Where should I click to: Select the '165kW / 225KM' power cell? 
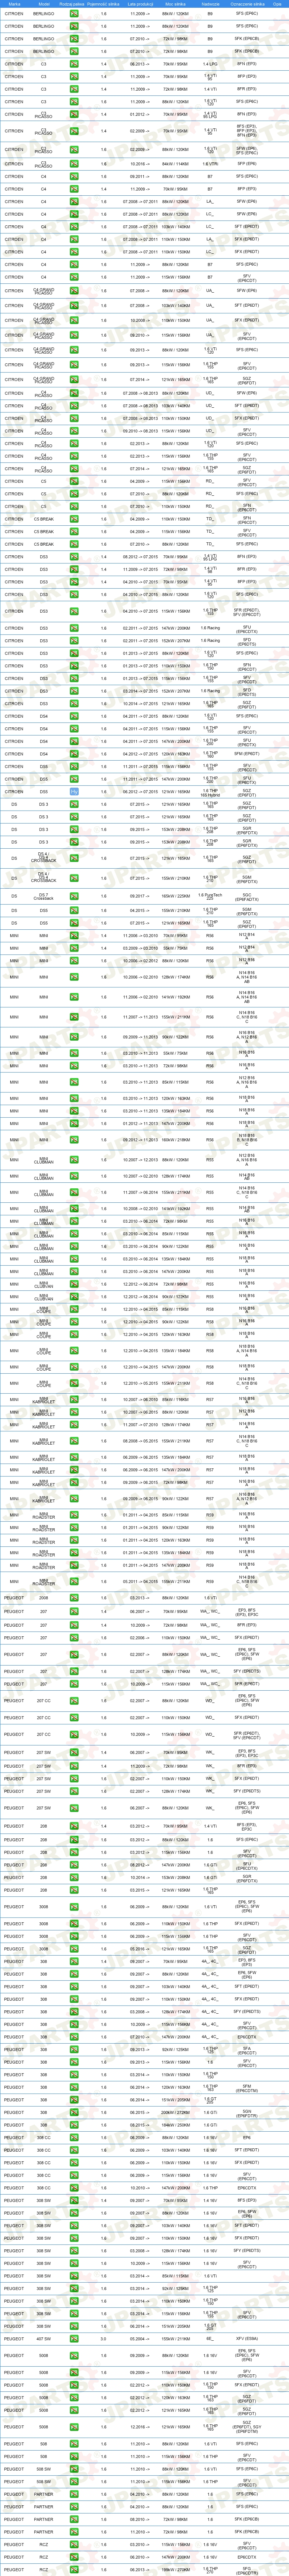[175, 896]
